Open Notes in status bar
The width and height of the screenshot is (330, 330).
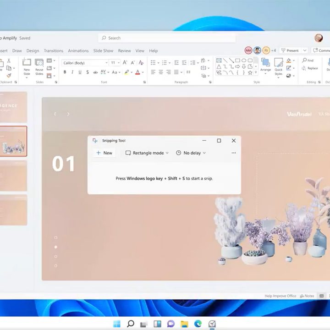coord(307,296)
